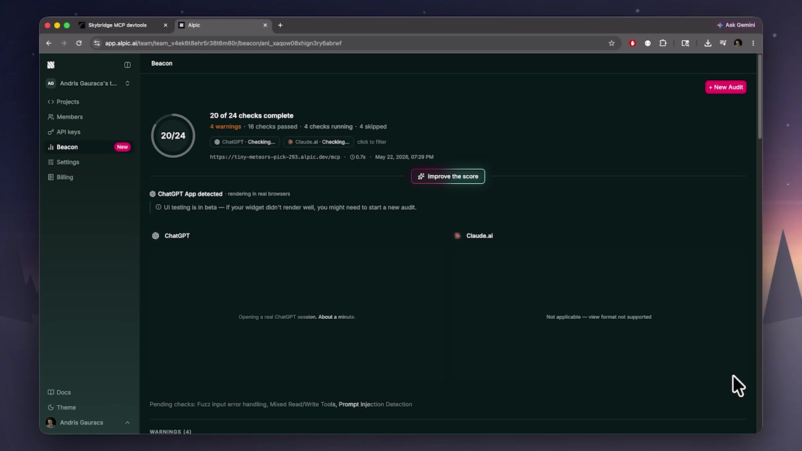Viewport: 802px width, 451px height.
Task: Click the 20/24 progress circle
Action: [x=173, y=135]
